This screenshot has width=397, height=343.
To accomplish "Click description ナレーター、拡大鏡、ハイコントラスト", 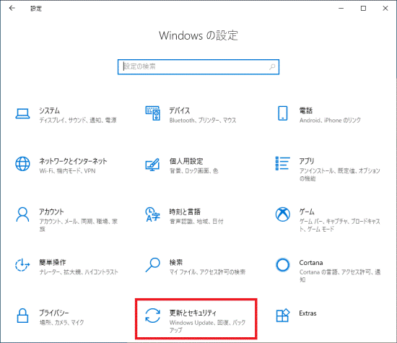I will coord(79,272).
